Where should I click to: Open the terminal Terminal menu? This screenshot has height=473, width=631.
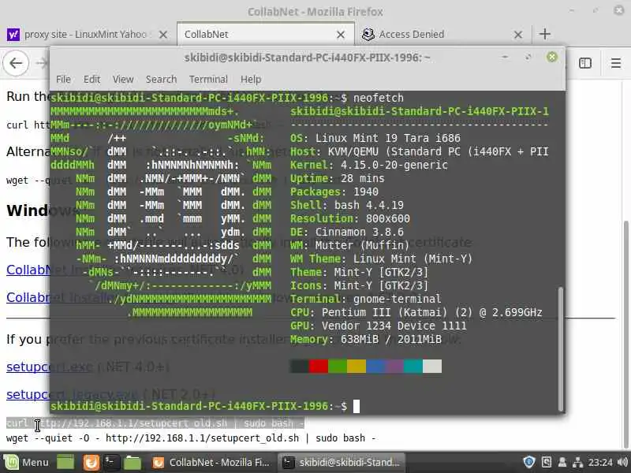[208, 80]
